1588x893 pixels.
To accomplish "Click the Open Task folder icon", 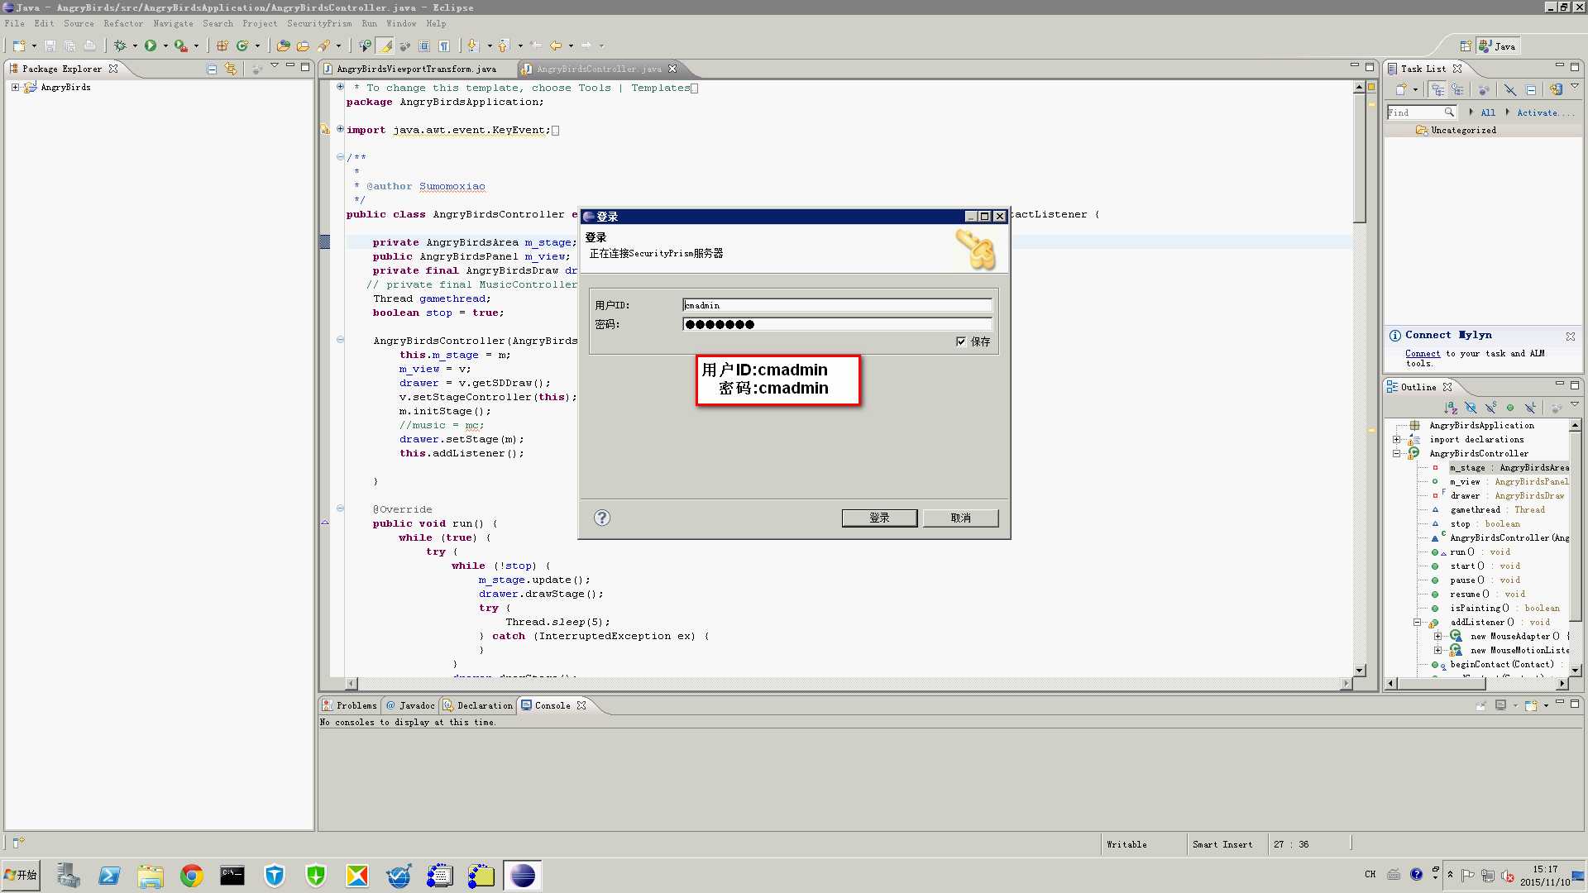I will (304, 46).
